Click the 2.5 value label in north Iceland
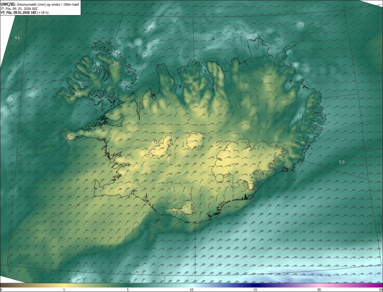 pos(221,76)
